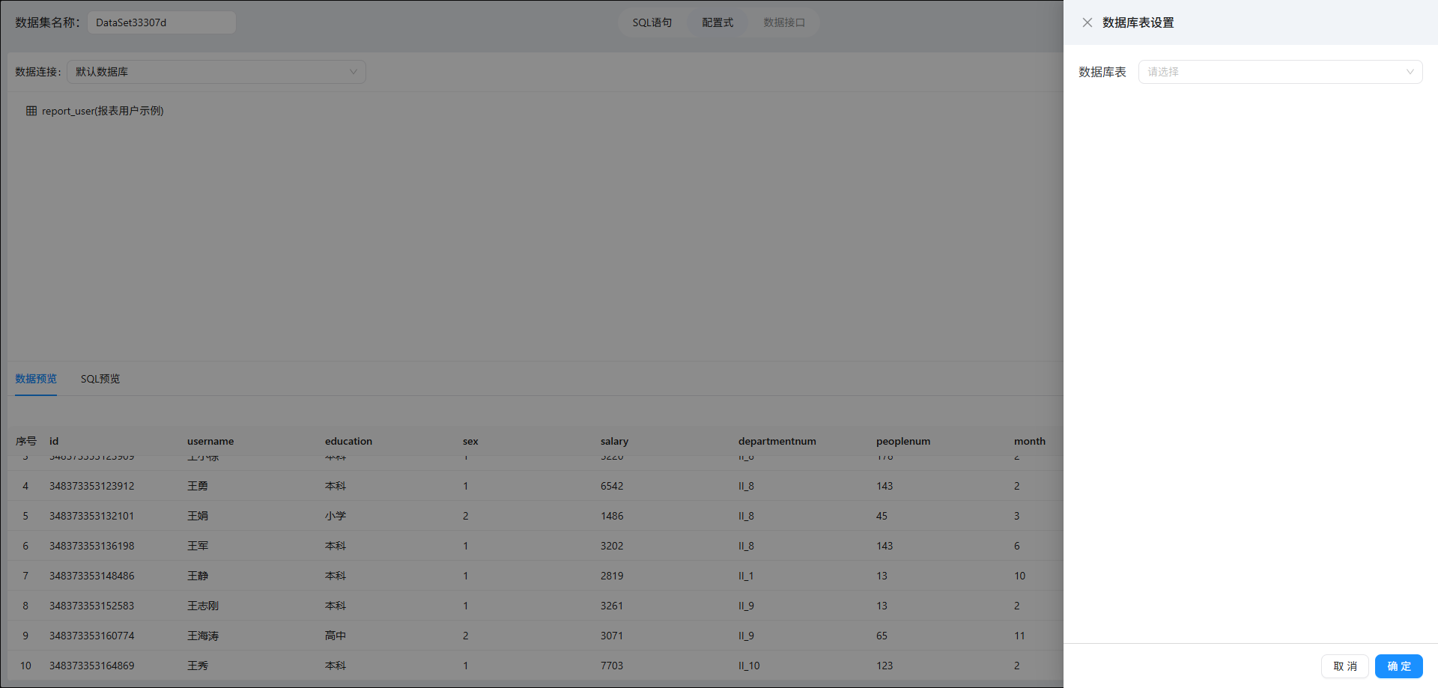
Task: Click username cell 王勇
Action: coord(198,486)
